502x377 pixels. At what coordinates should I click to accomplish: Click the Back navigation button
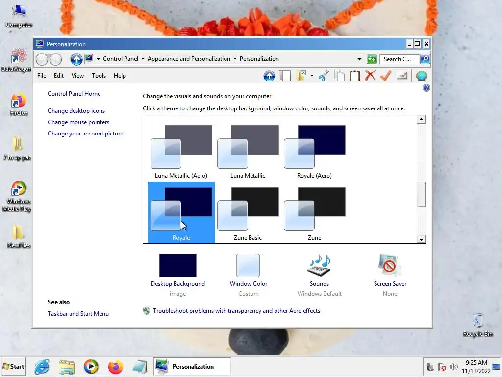pos(42,59)
